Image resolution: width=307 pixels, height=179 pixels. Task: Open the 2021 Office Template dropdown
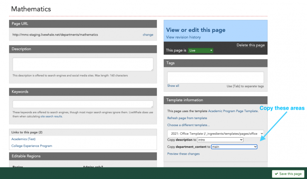tap(215, 134)
